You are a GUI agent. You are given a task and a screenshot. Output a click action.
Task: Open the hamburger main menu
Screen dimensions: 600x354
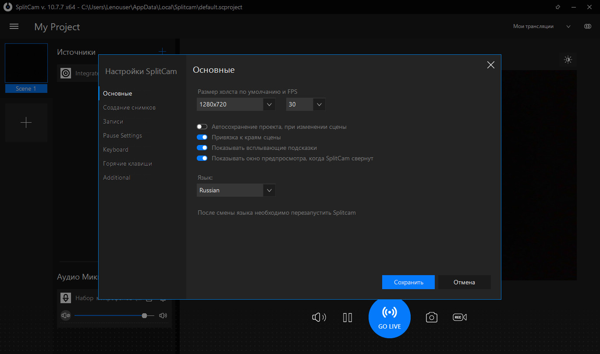pyautogui.click(x=14, y=27)
